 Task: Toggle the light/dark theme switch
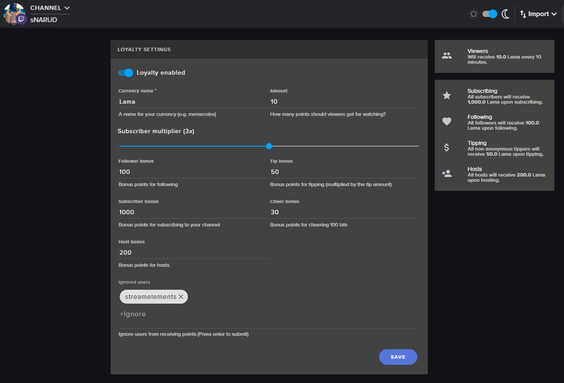point(490,14)
